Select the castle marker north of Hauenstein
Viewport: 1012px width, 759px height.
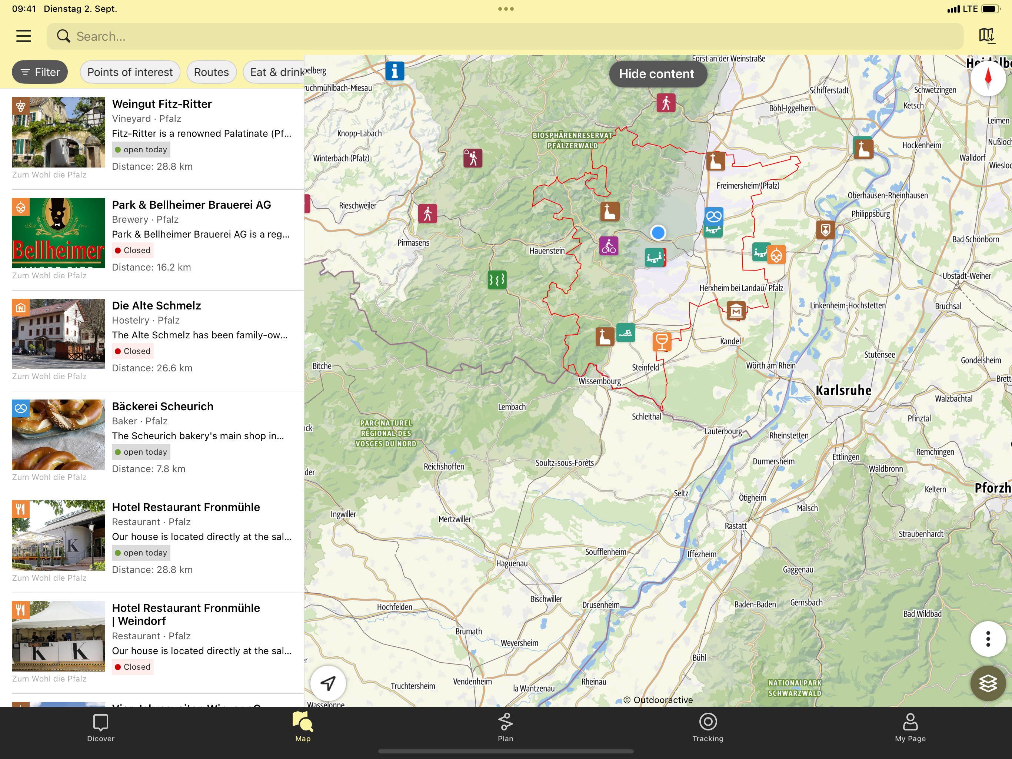tap(610, 212)
